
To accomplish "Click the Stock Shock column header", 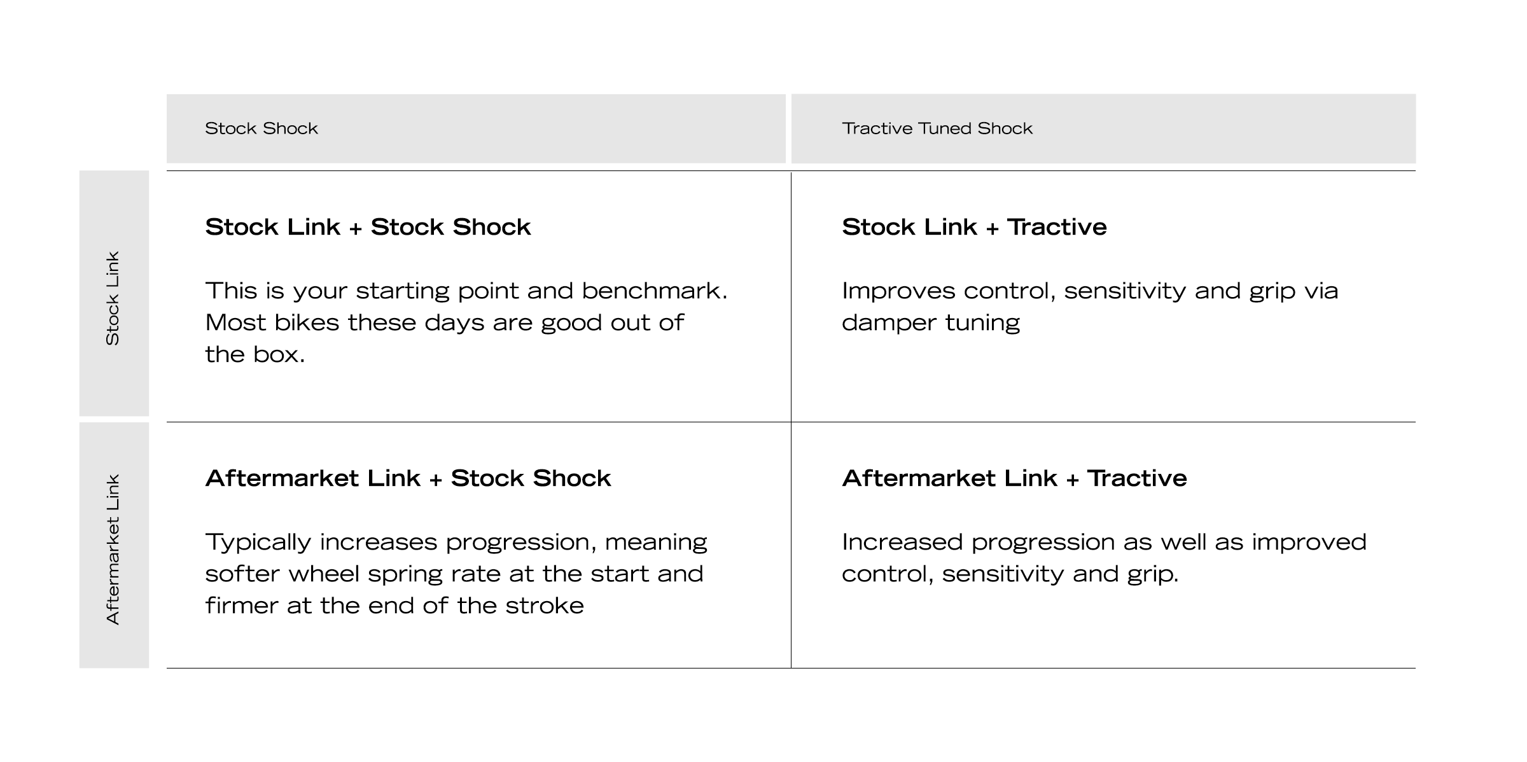I will [x=261, y=128].
